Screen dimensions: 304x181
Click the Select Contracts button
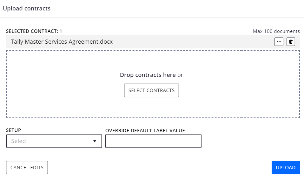[151, 91]
